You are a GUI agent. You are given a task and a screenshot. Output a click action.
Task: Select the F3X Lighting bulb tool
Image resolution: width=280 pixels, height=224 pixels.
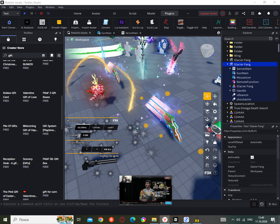click(207, 142)
